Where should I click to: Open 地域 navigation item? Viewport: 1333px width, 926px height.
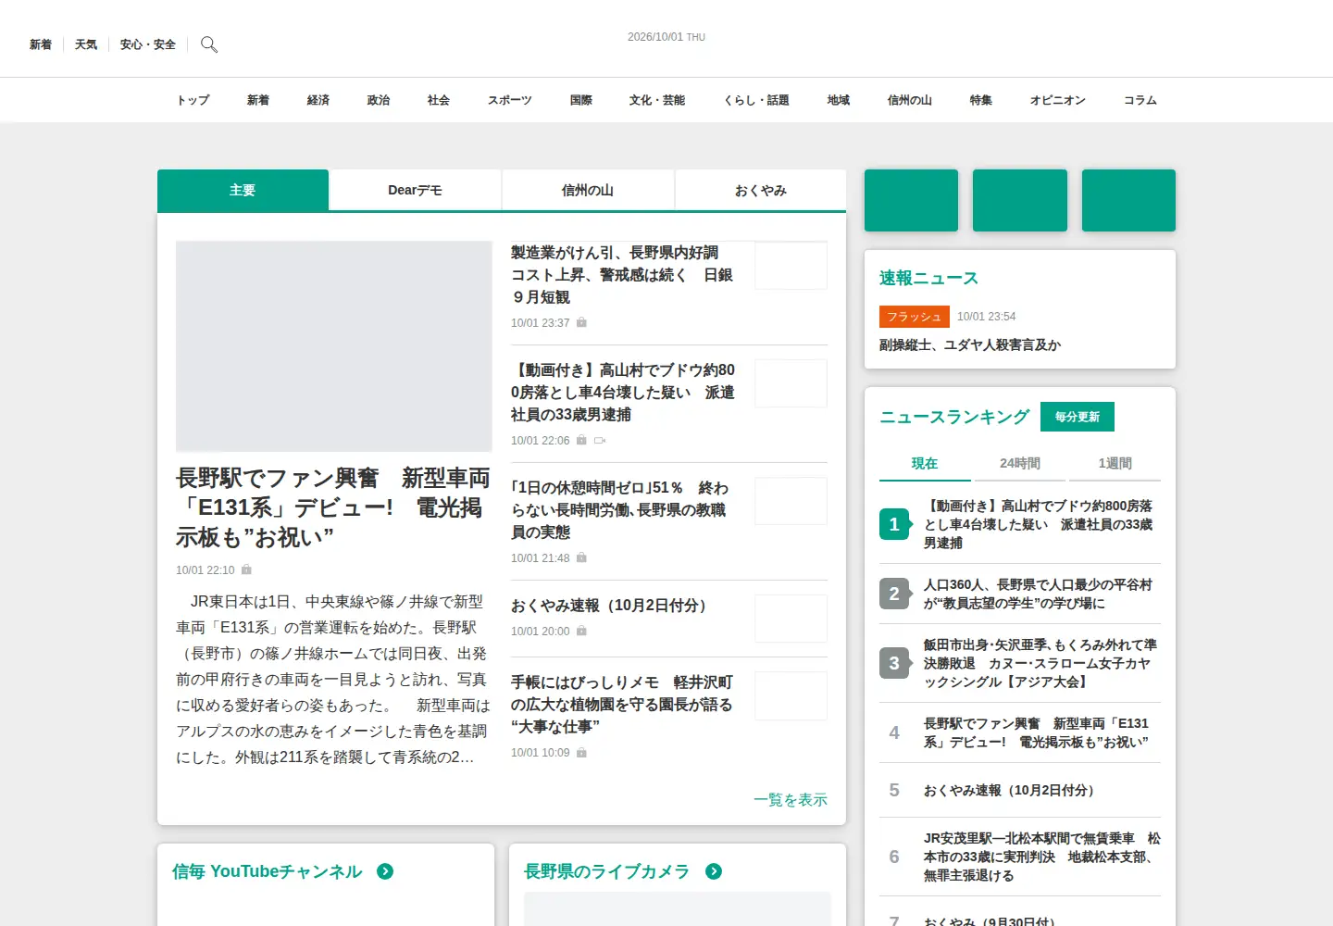point(839,100)
